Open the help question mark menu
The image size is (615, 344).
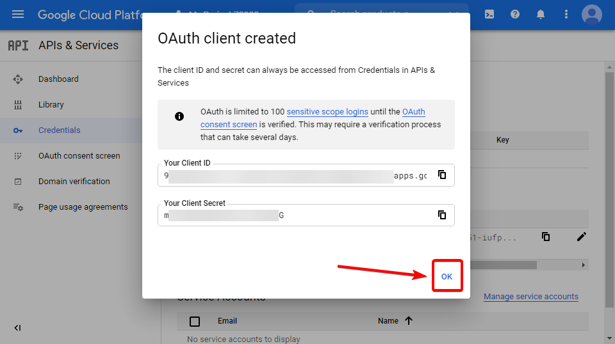point(515,14)
